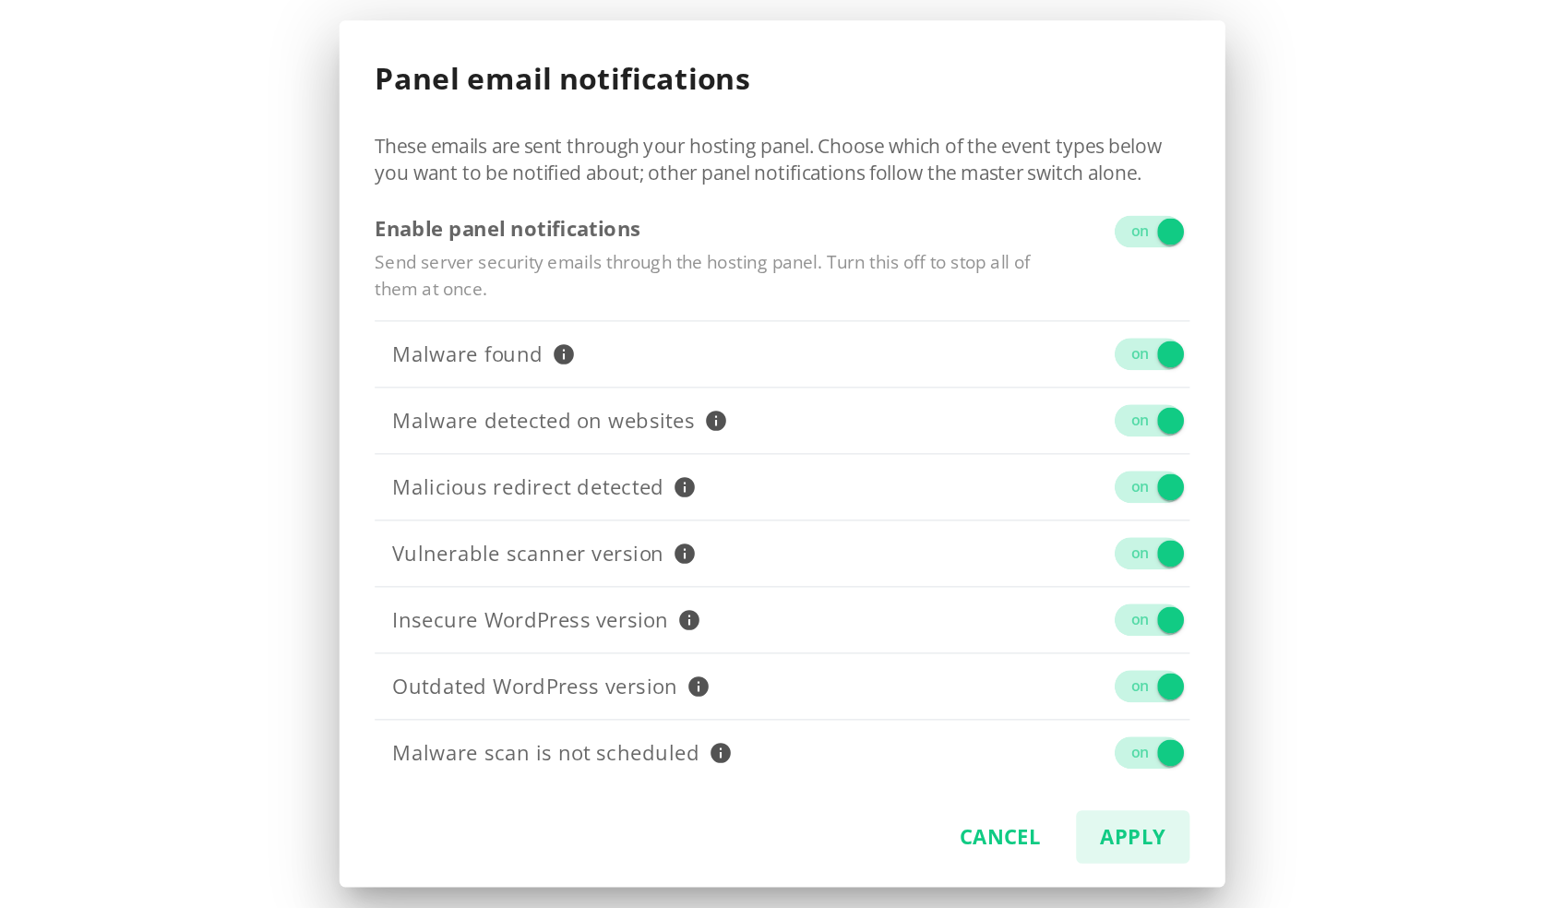Show info for Malware scan is not scheduled
1565x908 pixels.
click(721, 753)
